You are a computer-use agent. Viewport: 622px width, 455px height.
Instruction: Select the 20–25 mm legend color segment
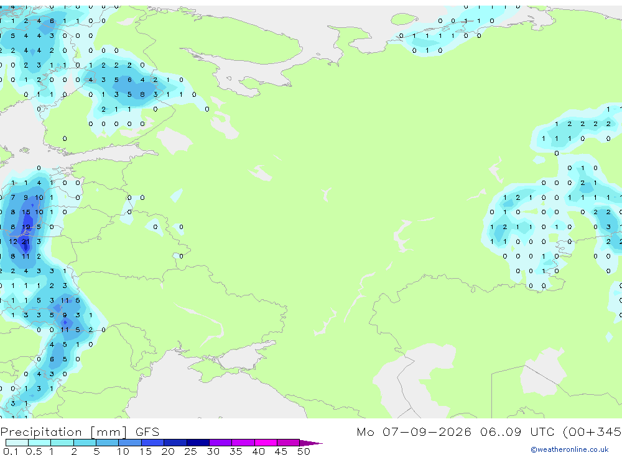175,443
